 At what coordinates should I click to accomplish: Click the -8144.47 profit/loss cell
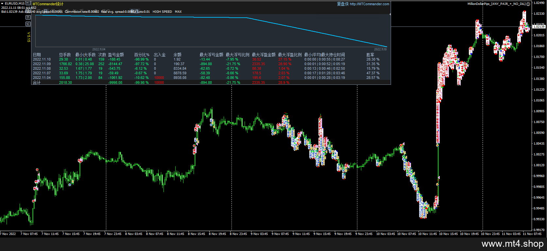click(115, 64)
